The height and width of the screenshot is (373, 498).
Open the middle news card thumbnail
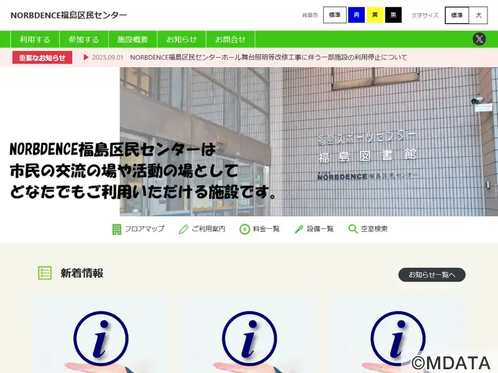250,334
